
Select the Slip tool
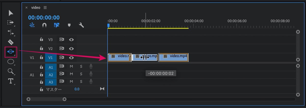(x=11, y=52)
